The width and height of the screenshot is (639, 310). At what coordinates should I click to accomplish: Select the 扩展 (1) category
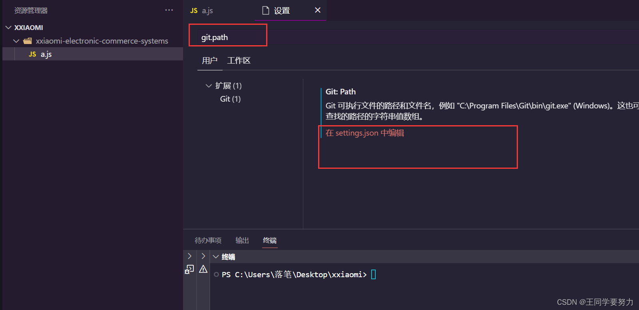click(229, 86)
